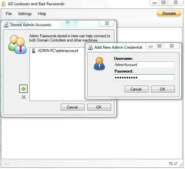The height and width of the screenshot is (169, 185).
Task: Open the Help menu
Action: (42, 14)
